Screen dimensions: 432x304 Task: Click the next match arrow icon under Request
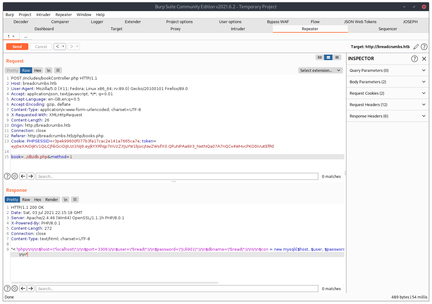point(31,176)
